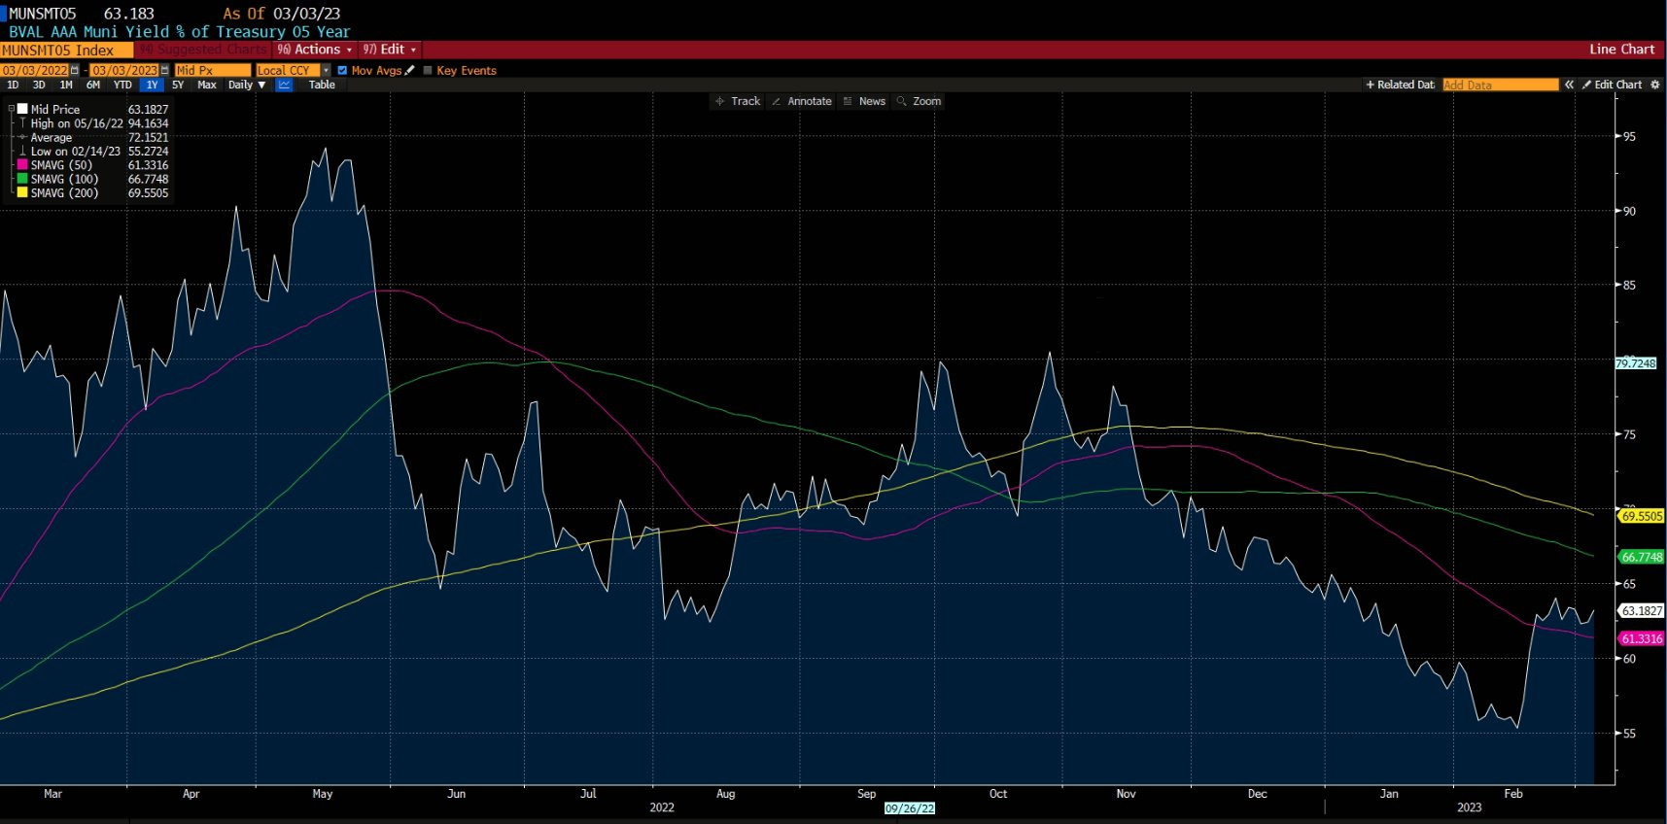This screenshot has height=824, width=1667.
Task: Select the 1D time range
Action: 13,85
